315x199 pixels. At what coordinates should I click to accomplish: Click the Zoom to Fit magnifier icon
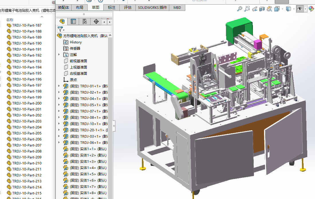pos(240,9)
